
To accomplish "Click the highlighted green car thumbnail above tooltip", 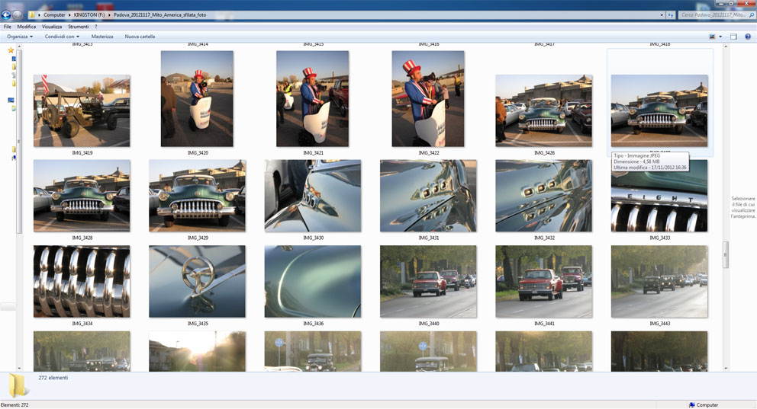I will [659, 110].
